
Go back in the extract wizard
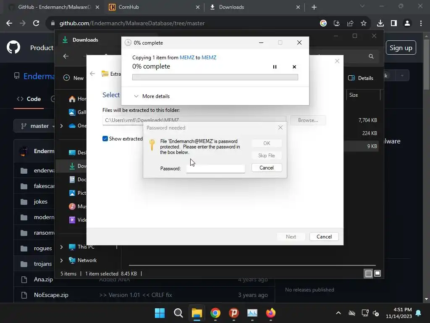tap(92, 74)
